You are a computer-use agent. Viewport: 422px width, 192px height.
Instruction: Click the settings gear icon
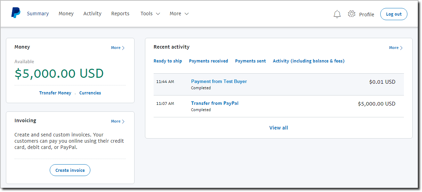coord(351,14)
